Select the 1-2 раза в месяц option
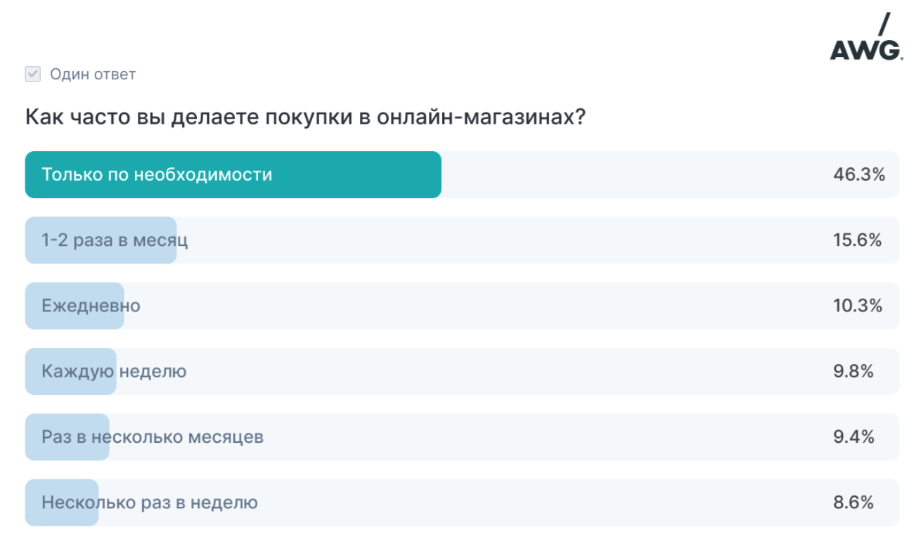921x544 pixels. point(462,240)
